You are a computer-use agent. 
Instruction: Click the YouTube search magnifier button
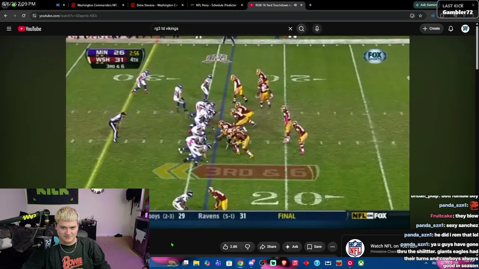coord(301,28)
